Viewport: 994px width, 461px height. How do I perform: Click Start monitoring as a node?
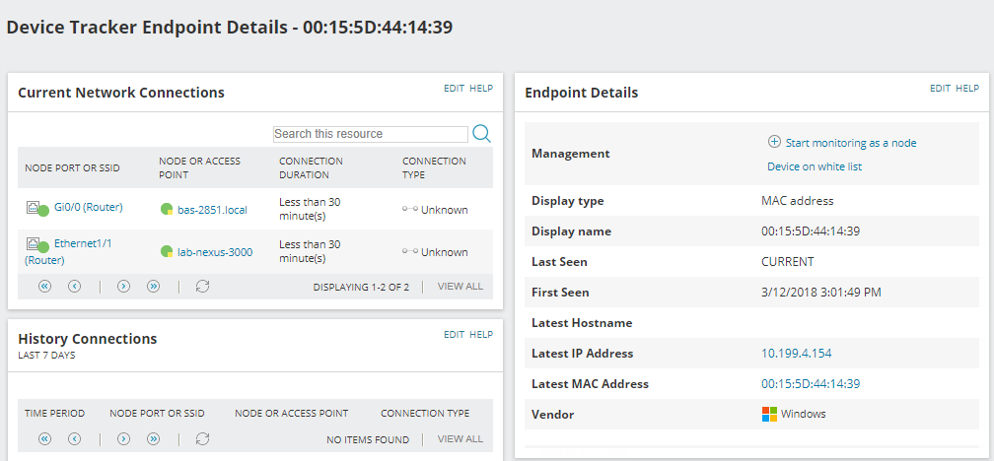(x=850, y=143)
